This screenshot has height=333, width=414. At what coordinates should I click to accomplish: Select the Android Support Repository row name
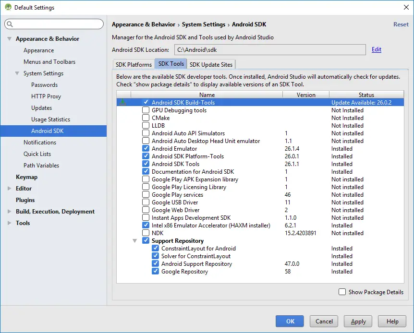pos(196,263)
